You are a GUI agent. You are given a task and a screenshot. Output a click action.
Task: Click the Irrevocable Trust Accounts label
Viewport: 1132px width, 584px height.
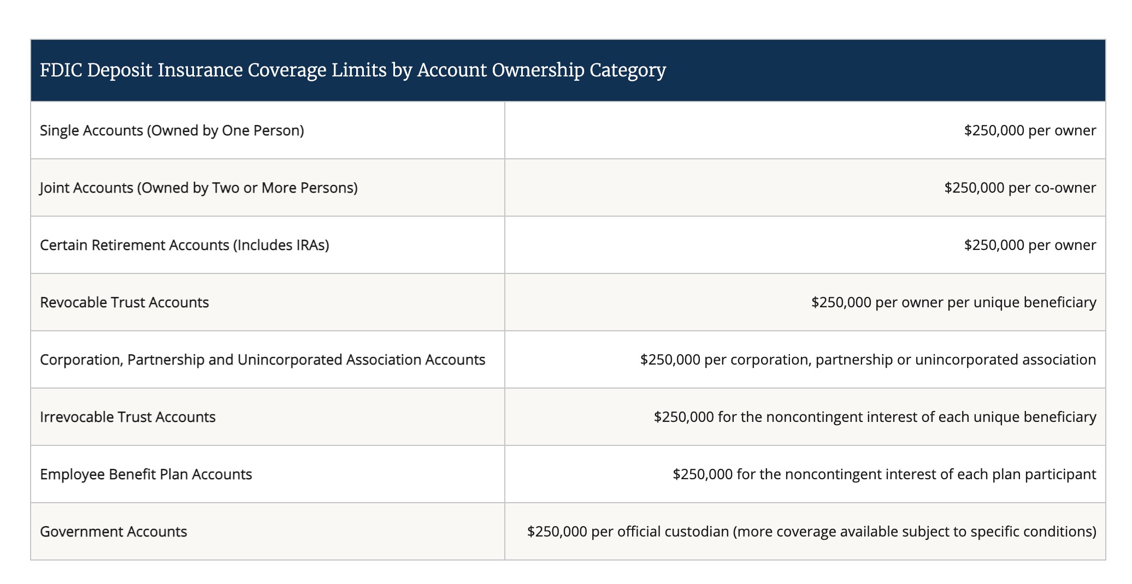[128, 417]
